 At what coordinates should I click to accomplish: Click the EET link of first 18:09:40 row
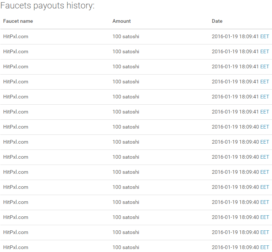coord(265,127)
